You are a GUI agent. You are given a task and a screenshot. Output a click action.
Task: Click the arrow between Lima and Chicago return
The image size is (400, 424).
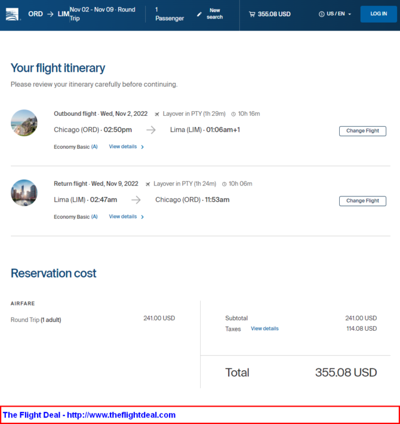click(x=136, y=200)
